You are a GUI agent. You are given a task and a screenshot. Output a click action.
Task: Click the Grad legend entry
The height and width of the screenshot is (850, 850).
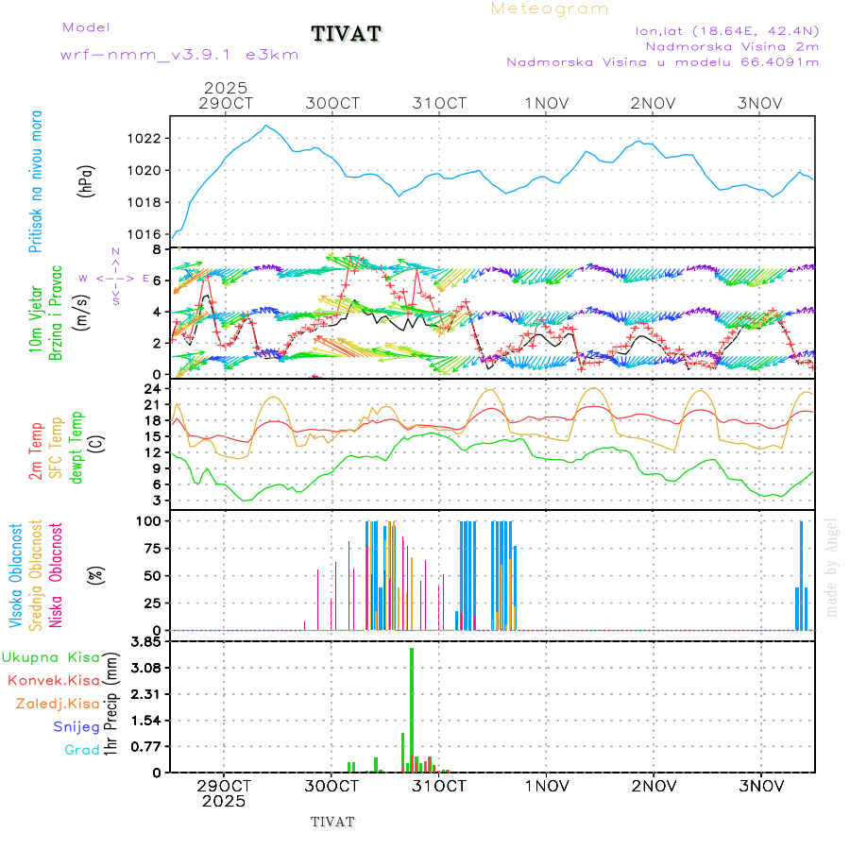pyautogui.click(x=81, y=750)
